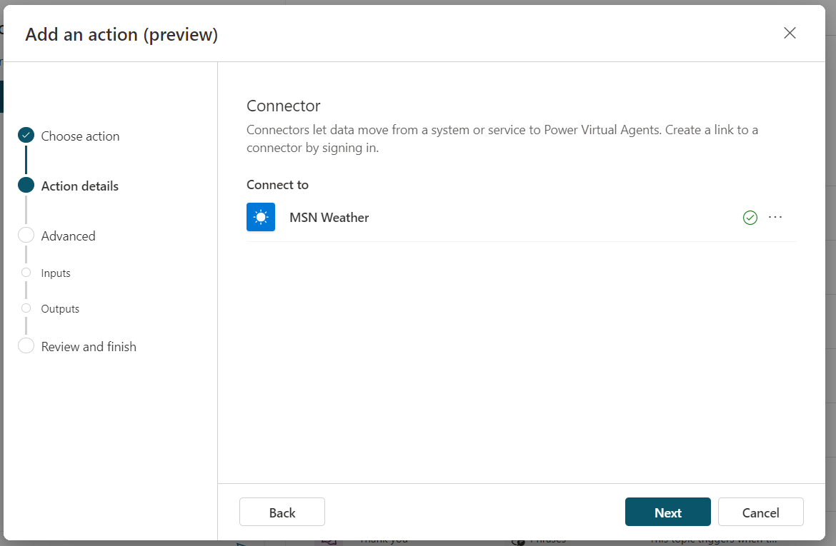Viewport: 836px width, 546px height.
Task: Open the MSN Weather more options ellipsis
Action: point(775,218)
